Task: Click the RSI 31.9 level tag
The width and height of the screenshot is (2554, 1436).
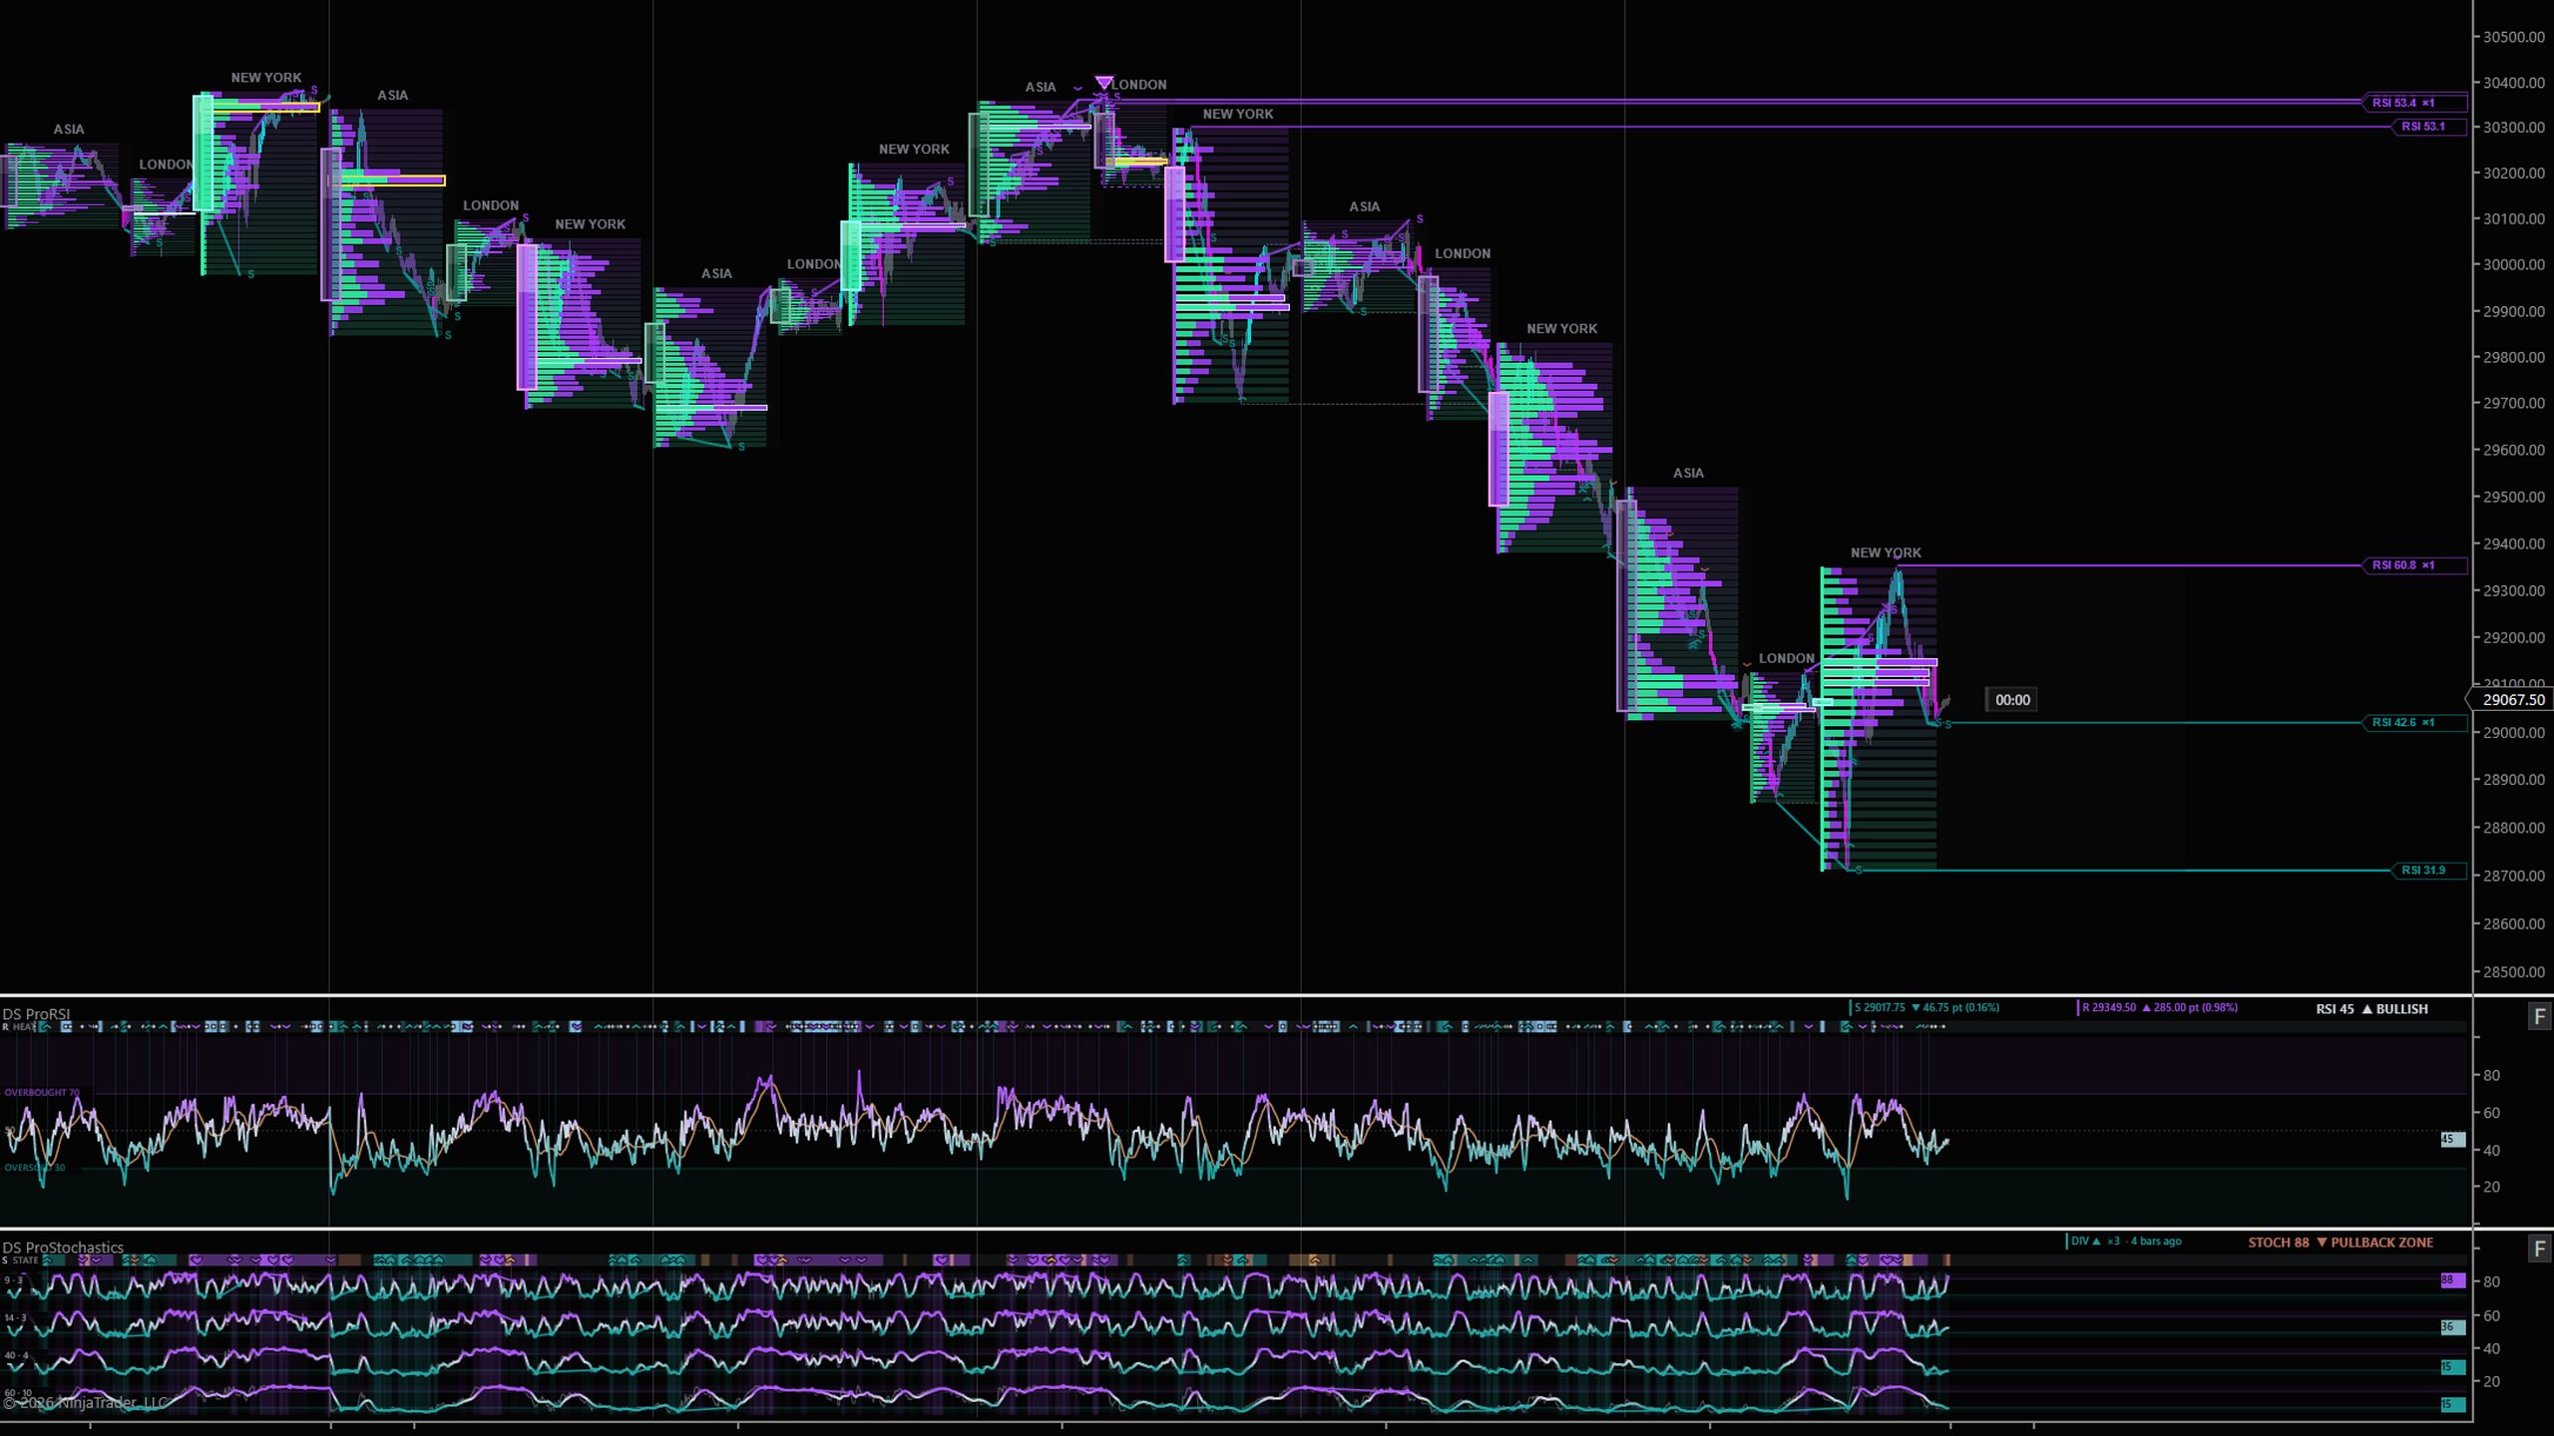Action: point(2429,871)
